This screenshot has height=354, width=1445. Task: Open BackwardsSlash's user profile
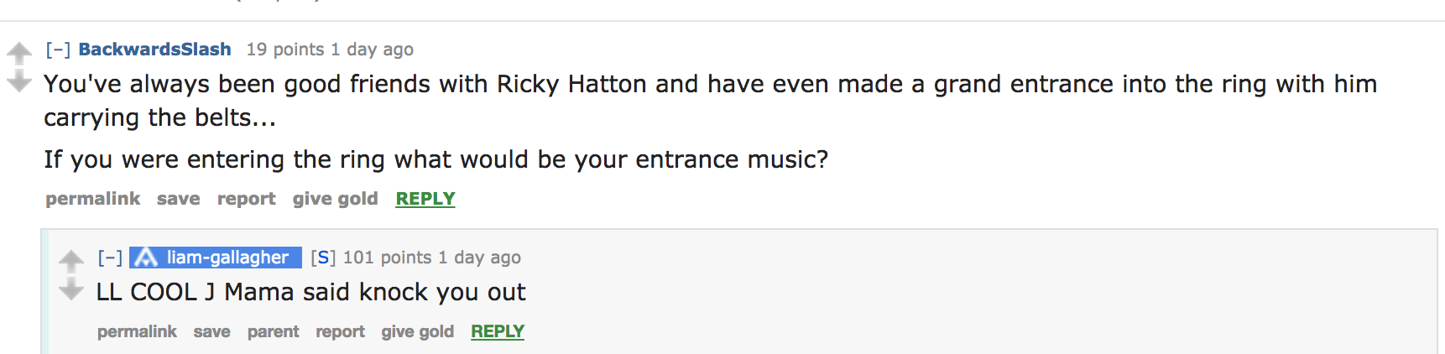click(x=154, y=49)
